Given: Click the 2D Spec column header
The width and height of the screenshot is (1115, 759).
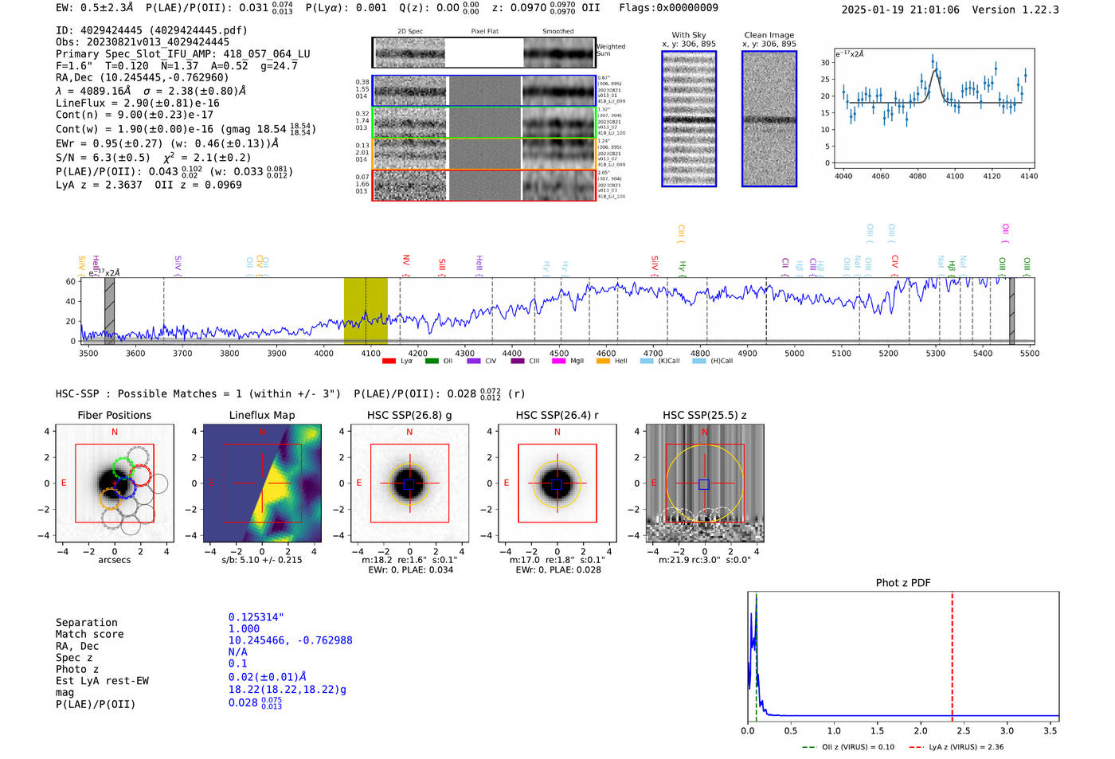Looking at the screenshot, I should pyautogui.click(x=410, y=32).
